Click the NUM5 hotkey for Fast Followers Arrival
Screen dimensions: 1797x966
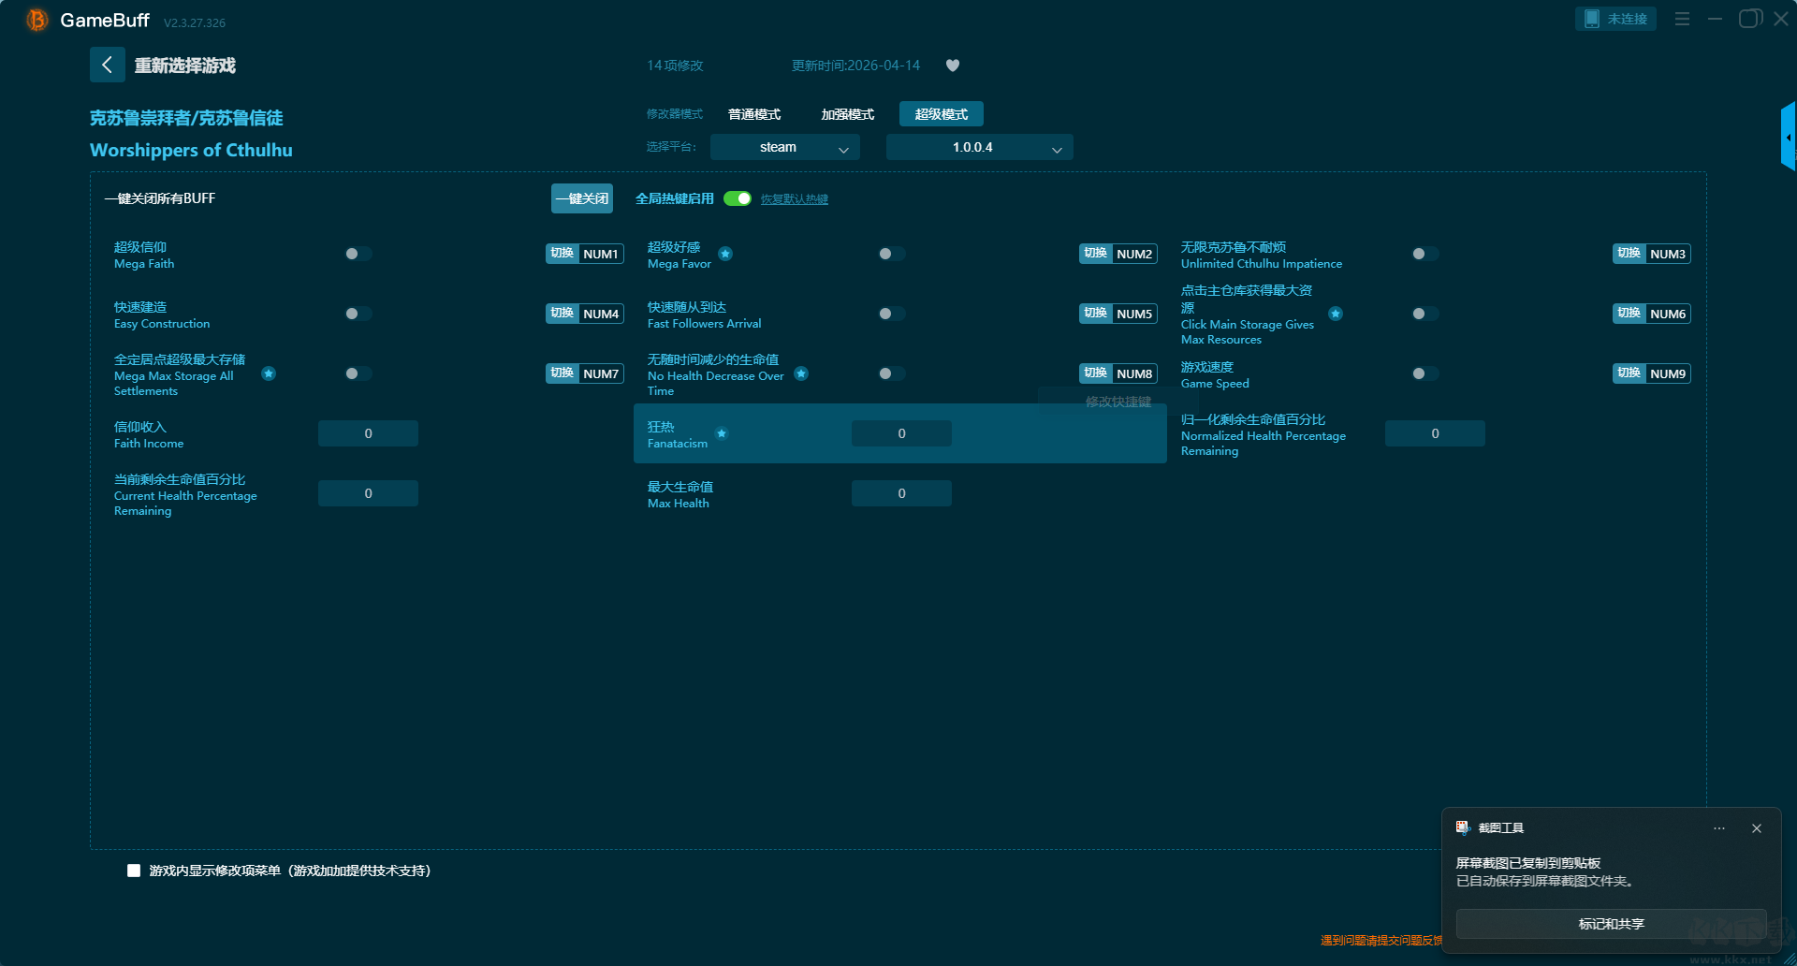coord(1118,314)
